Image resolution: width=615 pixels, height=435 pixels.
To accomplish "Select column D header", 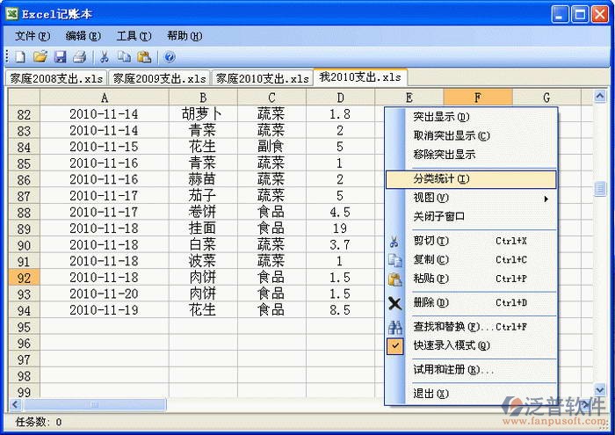I will coord(341,98).
